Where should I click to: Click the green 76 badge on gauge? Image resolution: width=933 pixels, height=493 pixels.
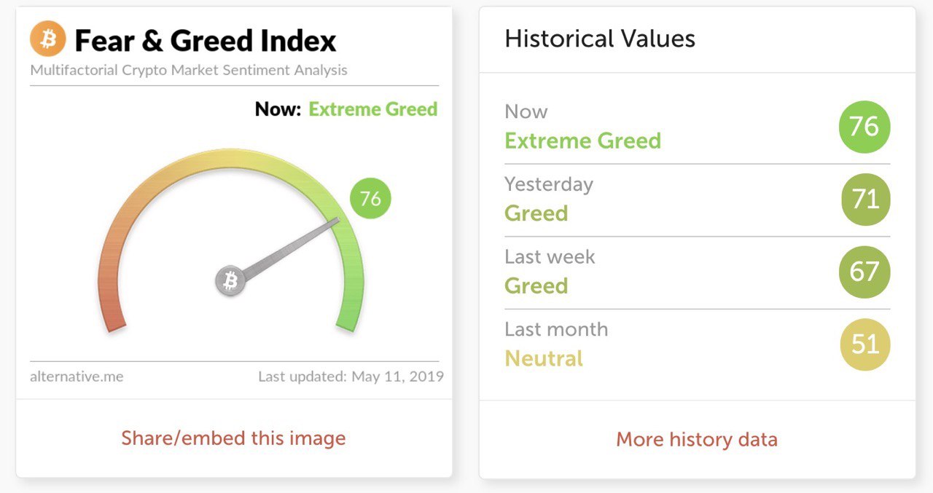tap(370, 199)
